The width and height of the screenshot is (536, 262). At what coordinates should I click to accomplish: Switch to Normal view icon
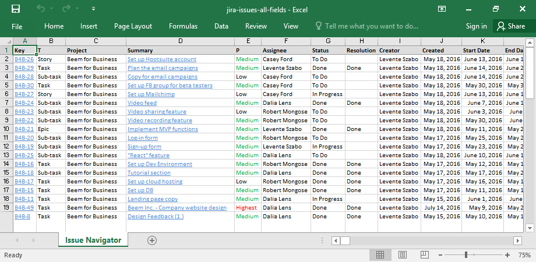tap(380, 255)
